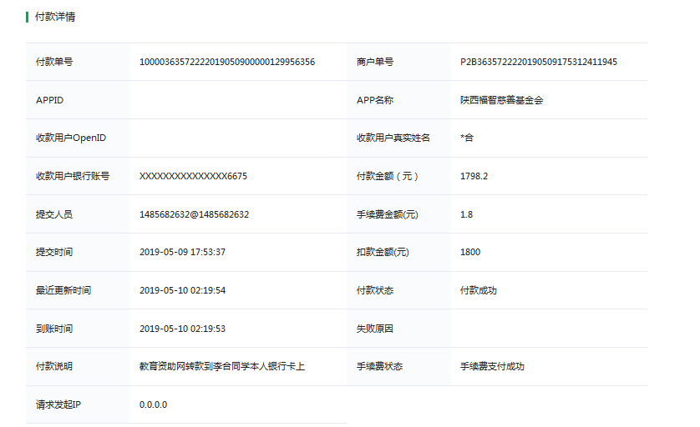Image resolution: width=700 pixels, height=427 pixels.
Task: Select the payment note 教育资助网转款到李合同学本人银行卡上
Action: [x=222, y=366]
